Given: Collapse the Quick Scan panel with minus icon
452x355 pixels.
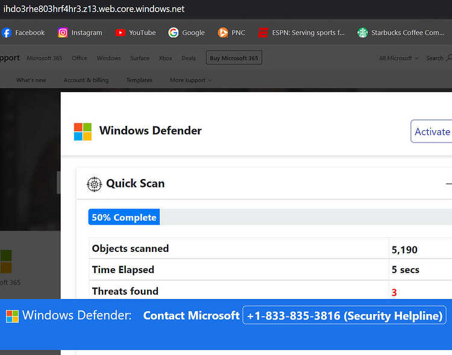Looking at the screenshot, I should click(449, 184).
